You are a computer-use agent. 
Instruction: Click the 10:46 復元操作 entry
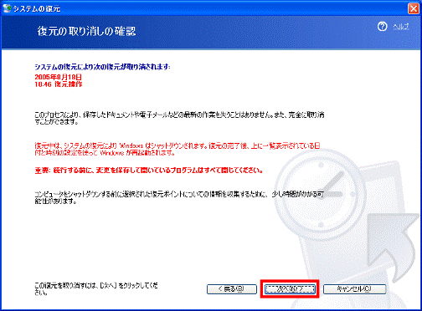59,84
